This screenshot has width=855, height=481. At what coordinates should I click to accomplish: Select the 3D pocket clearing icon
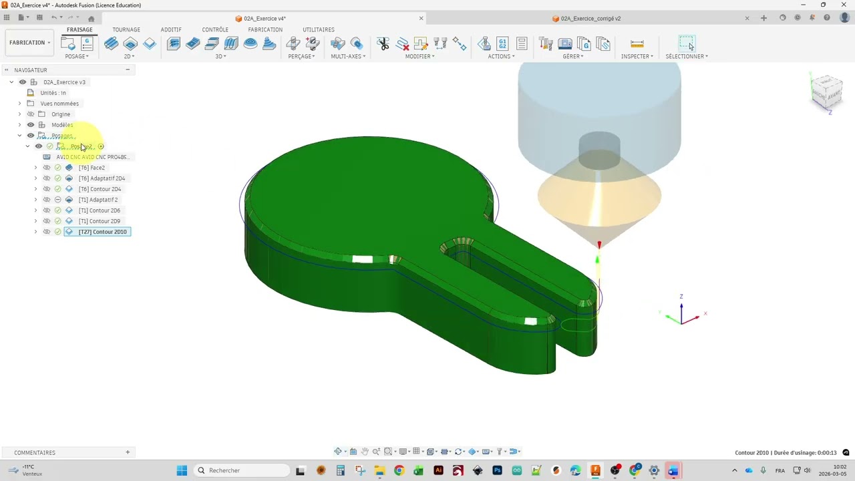192,43
